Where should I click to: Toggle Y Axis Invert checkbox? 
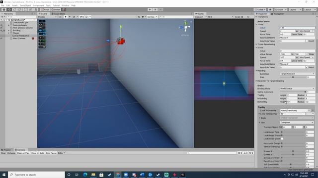pyautogui.click(x=307, y=41)
